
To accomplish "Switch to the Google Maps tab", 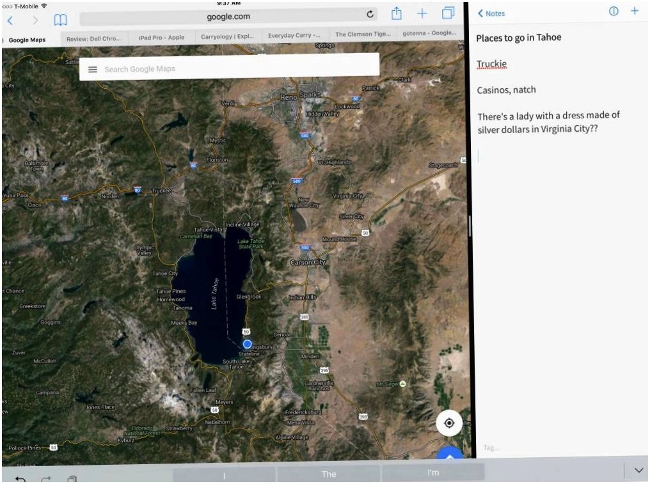I will click(x=28, y=40).
